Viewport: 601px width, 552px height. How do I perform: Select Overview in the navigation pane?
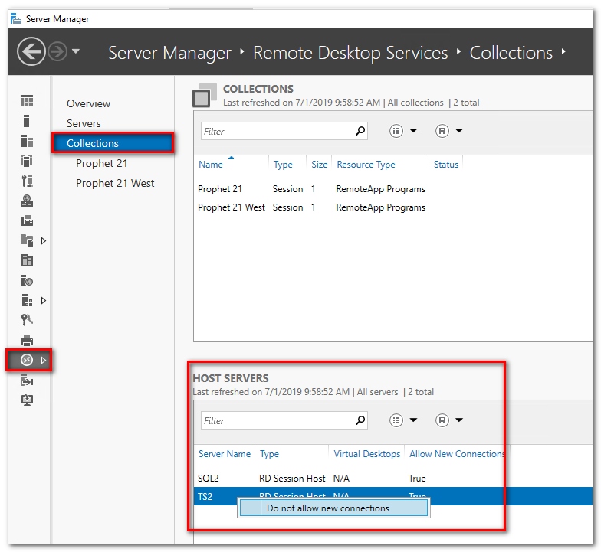(x=89, y=103)
